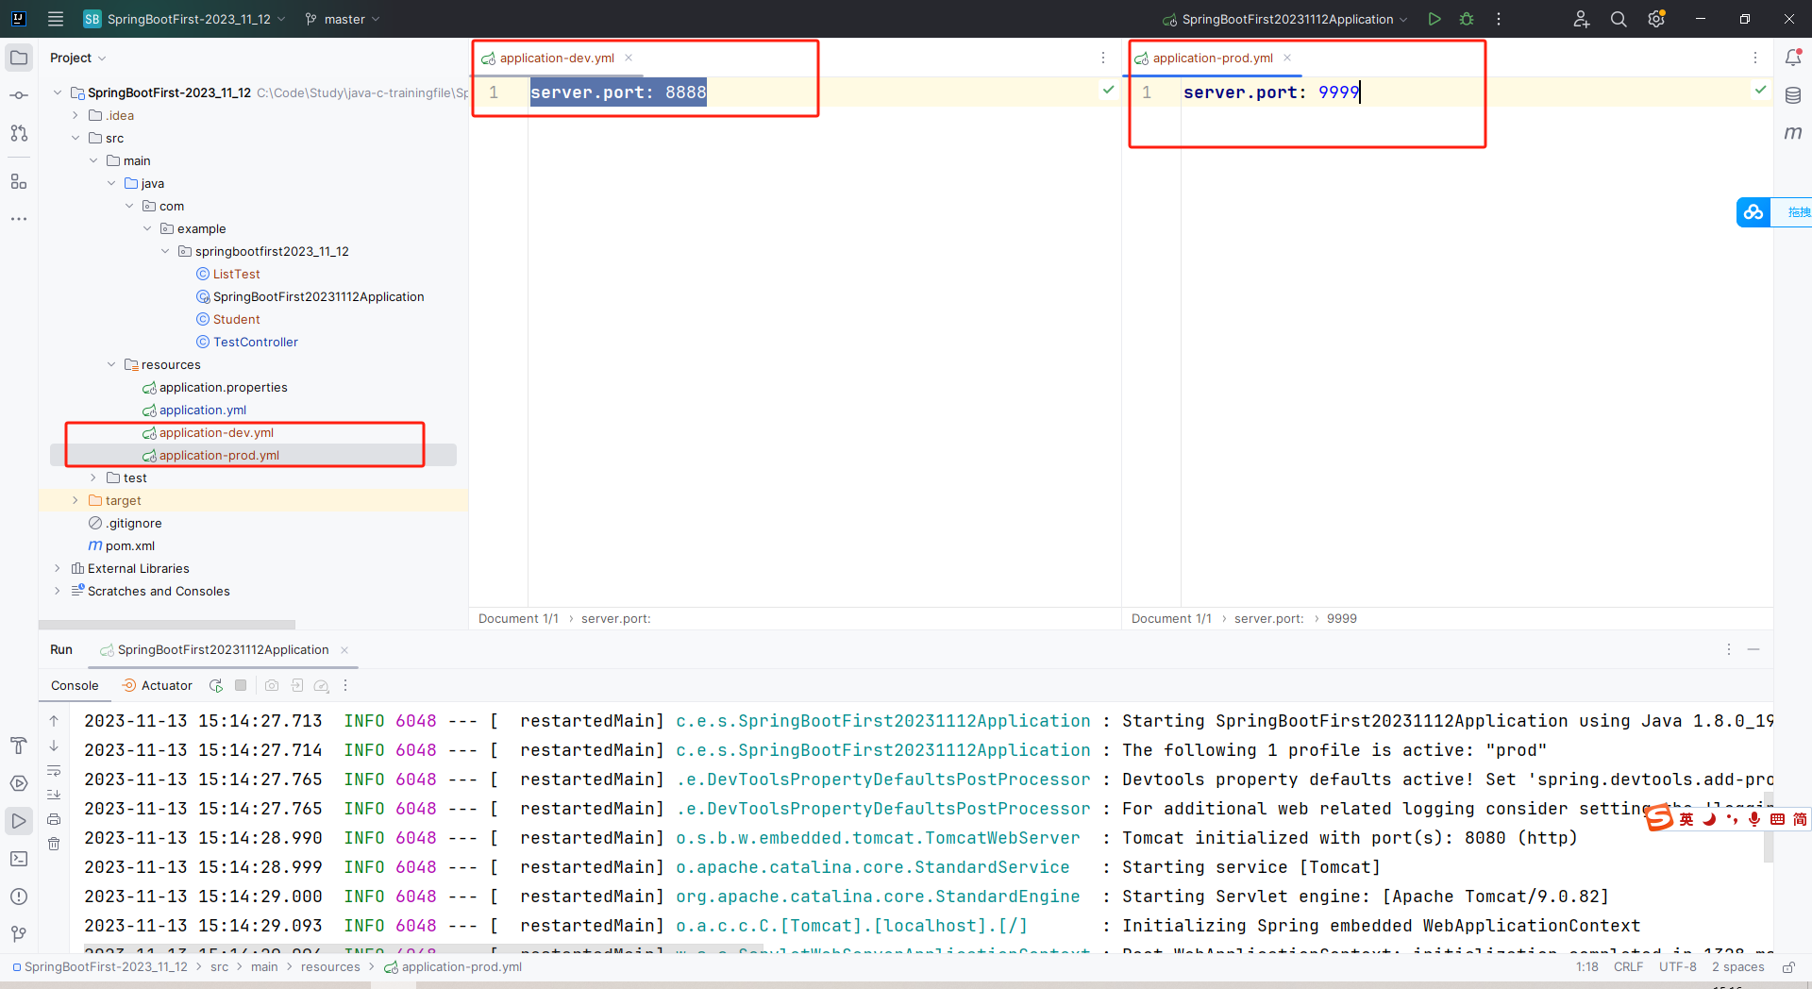The width and height of the screenshot is (1812, 989).
Task: Open Structure tool window icon
Action: pos(19,181)
